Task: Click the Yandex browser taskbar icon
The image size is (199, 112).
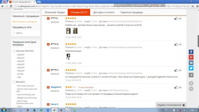Action: point(68,110)
